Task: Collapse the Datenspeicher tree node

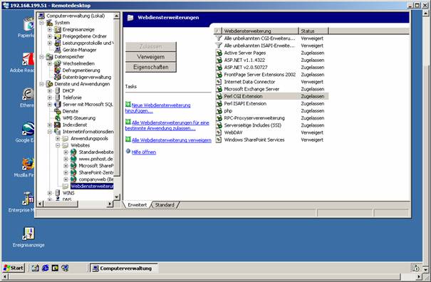Action: pyautogui.click(x=41, y=57)
